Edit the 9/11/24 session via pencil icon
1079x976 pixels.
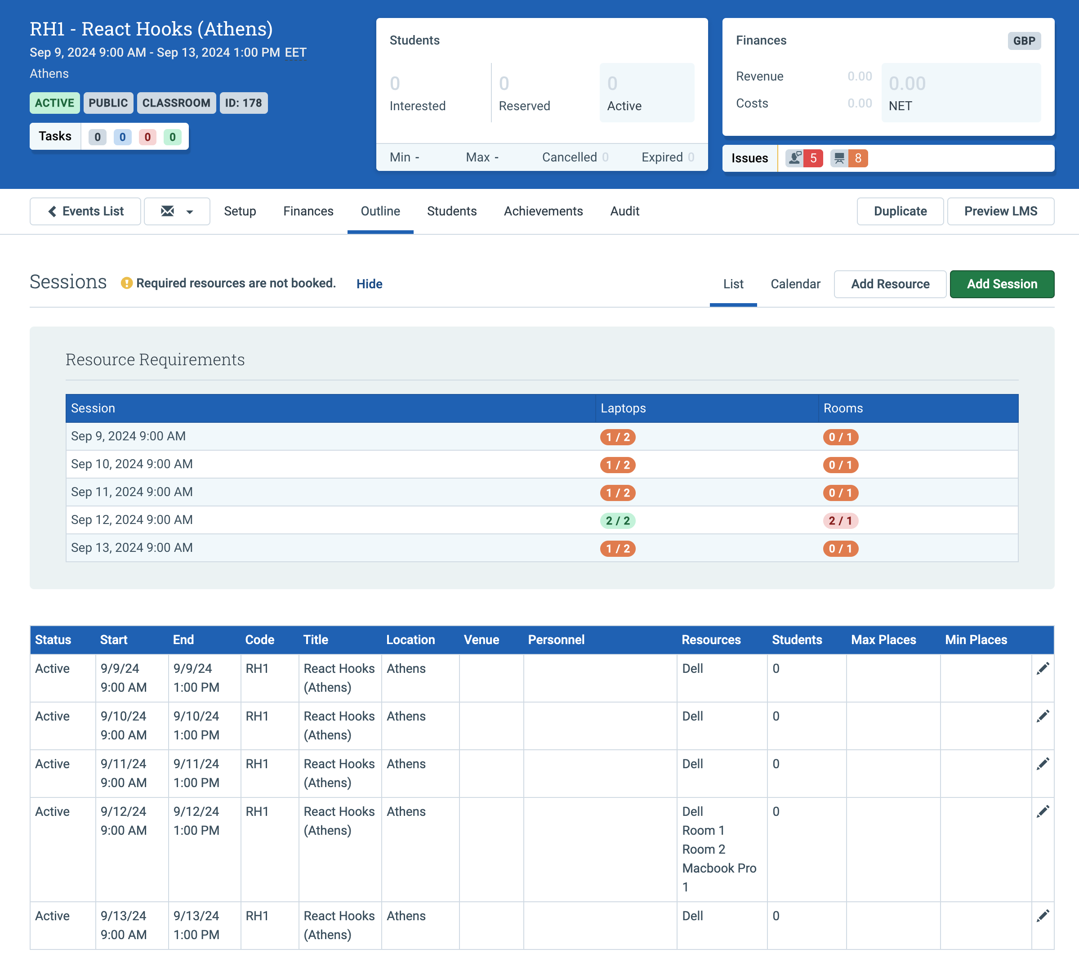pyautogui.click(x=1043, y=763)
